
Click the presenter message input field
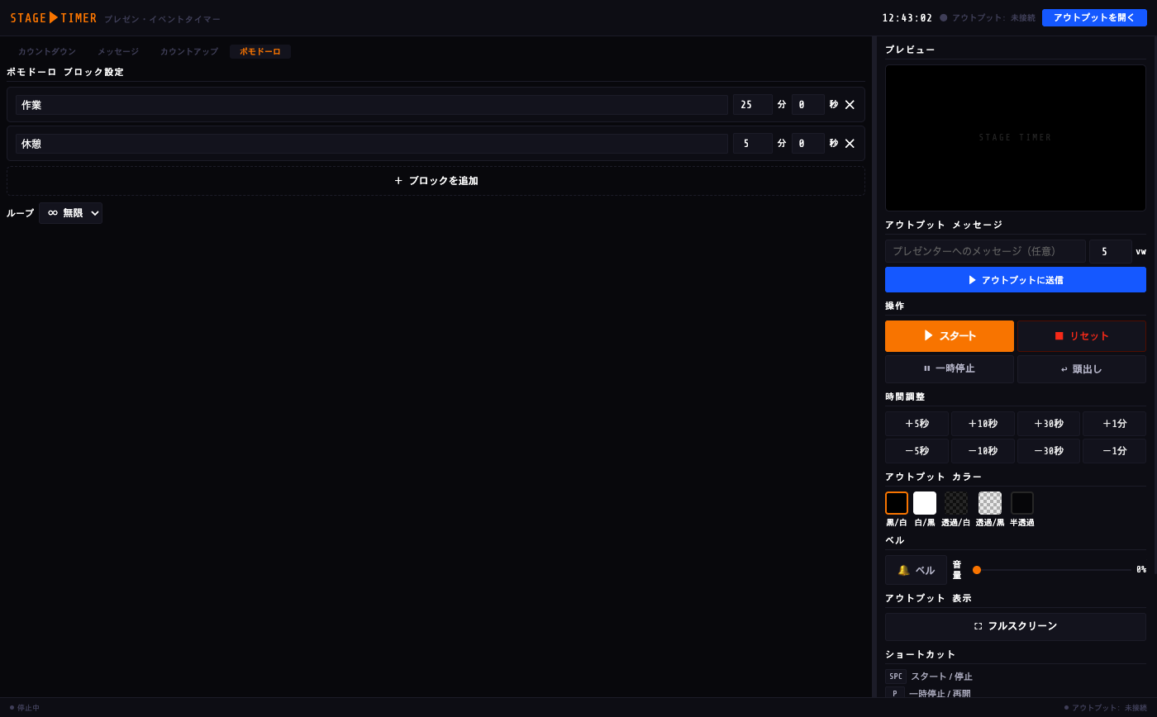(985, 251)
